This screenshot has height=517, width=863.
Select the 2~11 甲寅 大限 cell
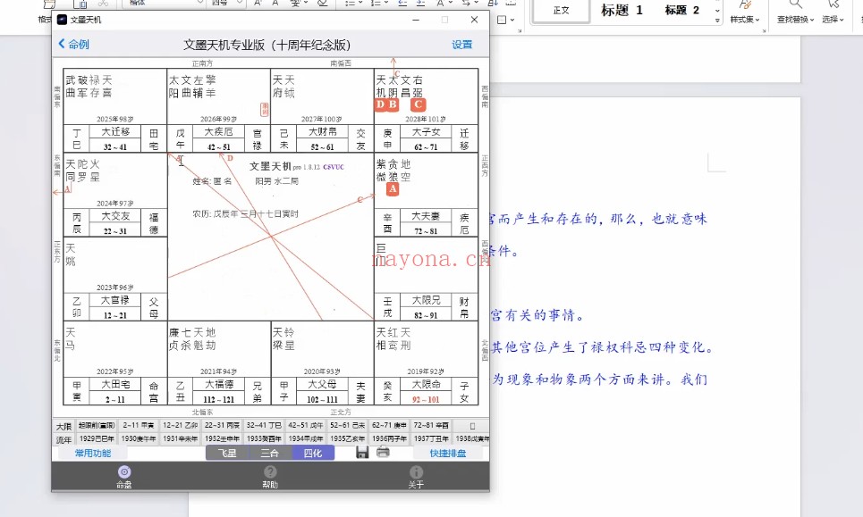[138, 426]
